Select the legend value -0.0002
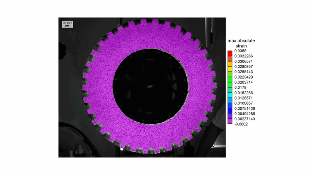Screen dimensions: 311x175 coord(241,124)
